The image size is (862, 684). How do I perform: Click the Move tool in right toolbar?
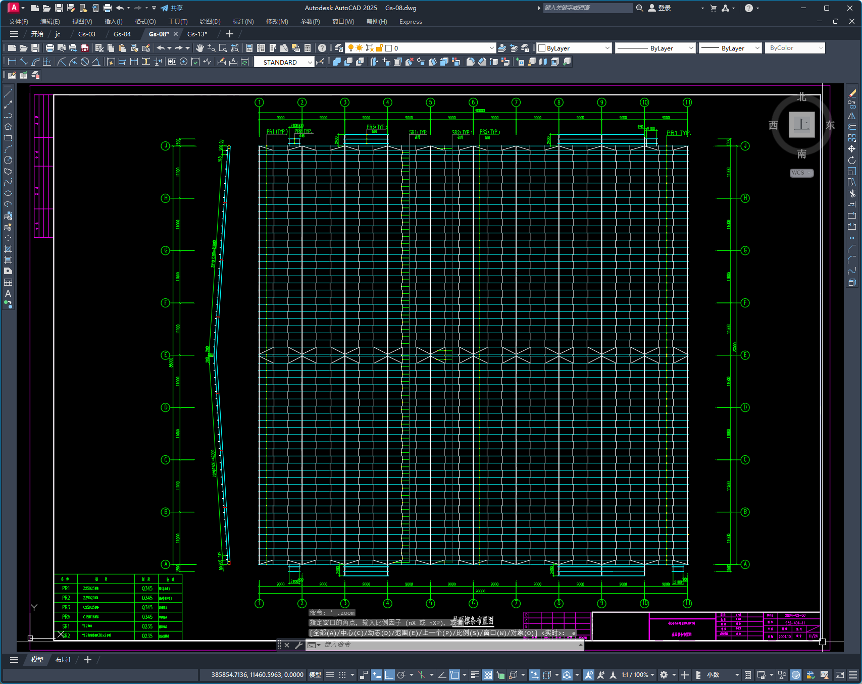click(x=852, y=149)
